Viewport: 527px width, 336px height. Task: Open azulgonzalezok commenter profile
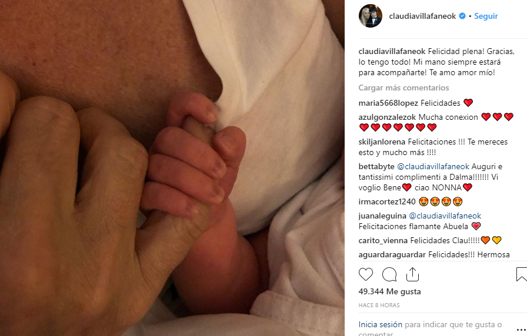click(387, 117)
